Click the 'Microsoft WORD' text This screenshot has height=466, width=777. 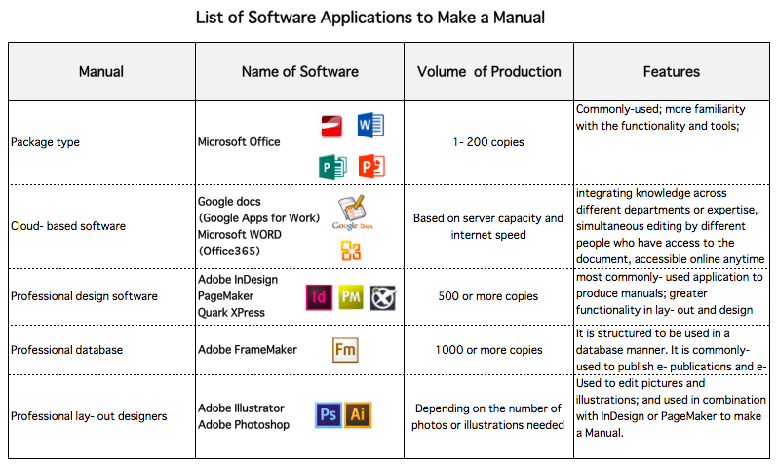pyautogui.click(x=240, y=235)
